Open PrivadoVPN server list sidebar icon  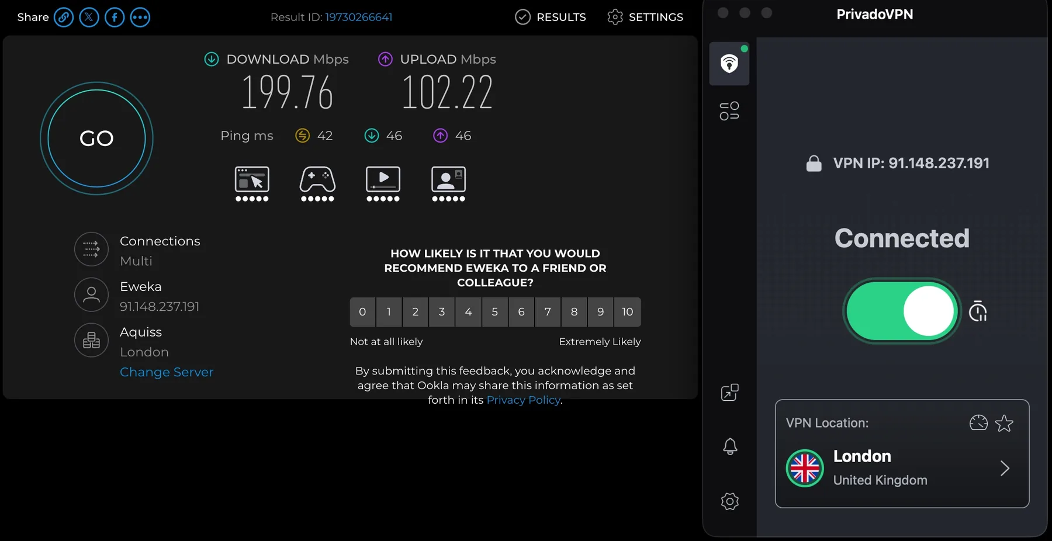click(x=729, y=111)
